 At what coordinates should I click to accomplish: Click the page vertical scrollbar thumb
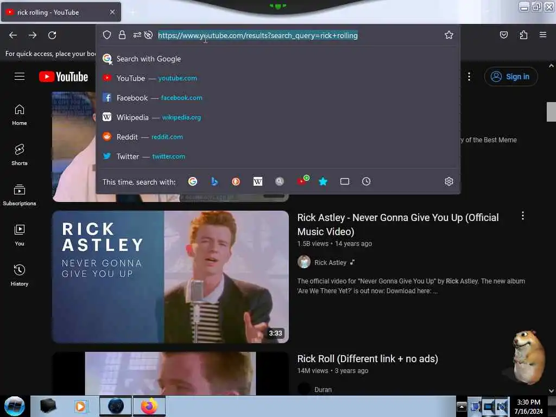(551, 112)
